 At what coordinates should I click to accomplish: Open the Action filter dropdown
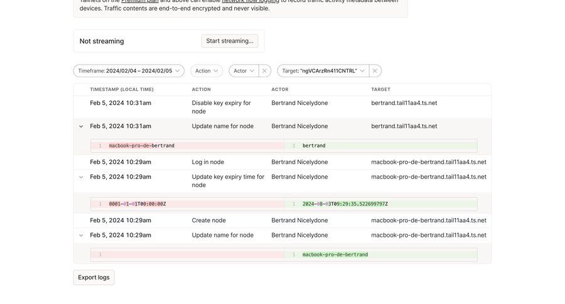[207, 71]
